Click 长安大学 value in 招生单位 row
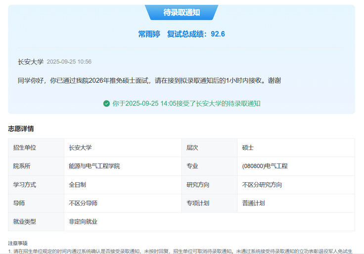The height and width of the screenshot is (254, 364). (80, 148)
